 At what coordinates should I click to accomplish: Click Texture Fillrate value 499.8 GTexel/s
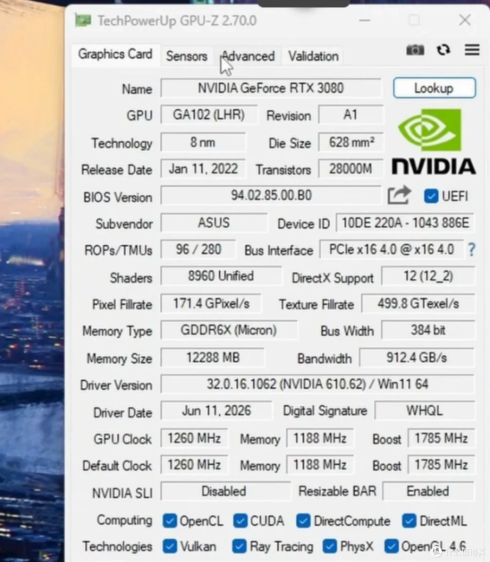[x=418, y=303]
